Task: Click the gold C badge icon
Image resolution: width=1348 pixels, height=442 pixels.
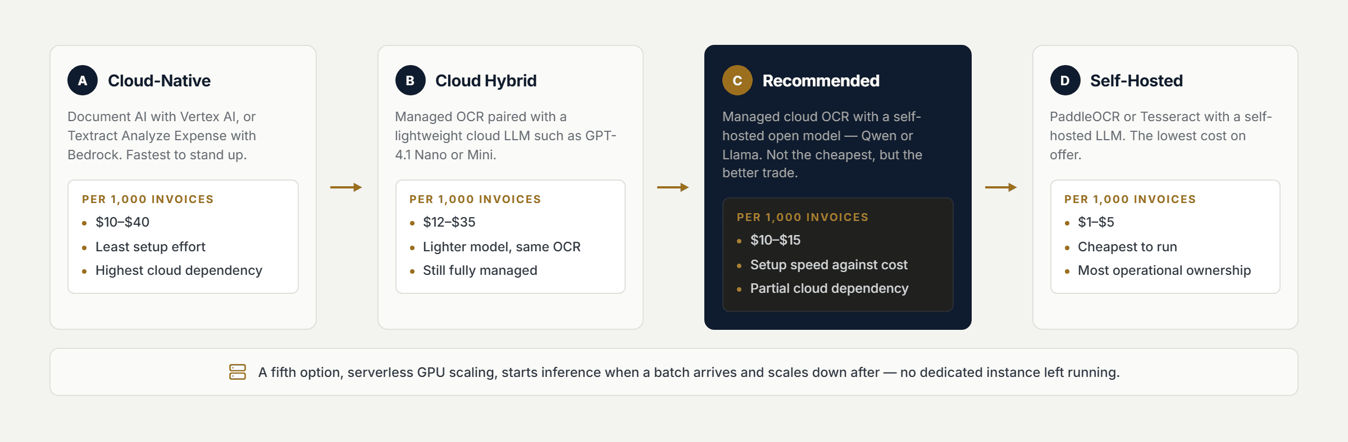Action: 737,80
